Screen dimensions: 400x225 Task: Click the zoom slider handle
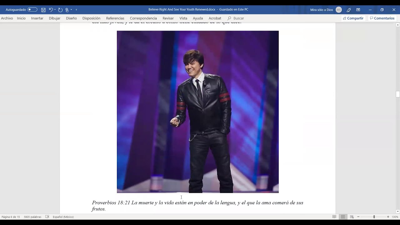[x=374, y=217]
